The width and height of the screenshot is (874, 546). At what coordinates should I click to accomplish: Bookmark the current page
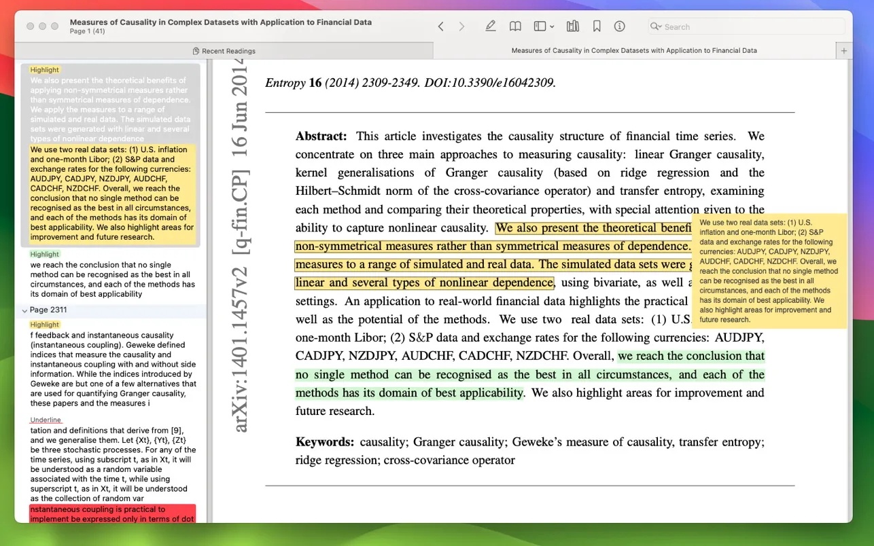point(597,26)
